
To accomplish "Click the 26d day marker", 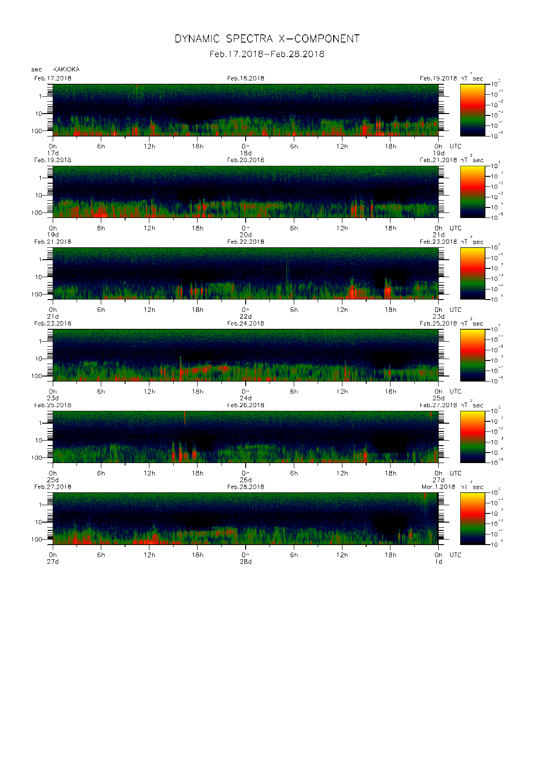I will point(246,480).
